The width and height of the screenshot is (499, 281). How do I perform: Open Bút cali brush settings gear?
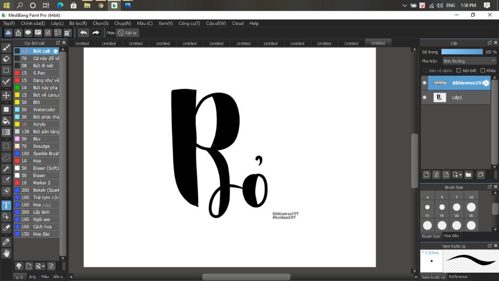tap(56, 51)
